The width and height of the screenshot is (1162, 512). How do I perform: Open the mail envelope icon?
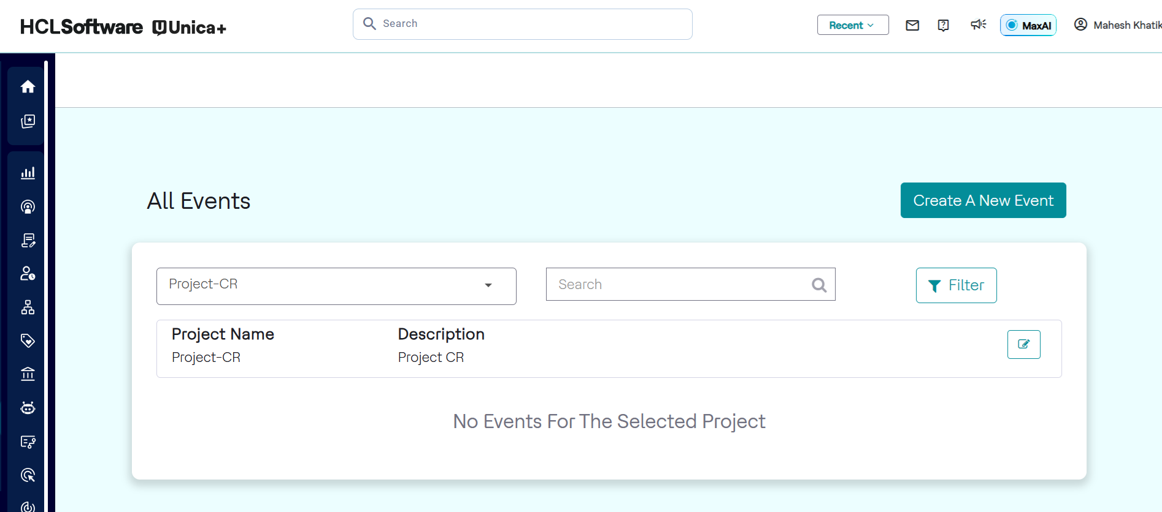pyautogui.click(x=912, y=25)
